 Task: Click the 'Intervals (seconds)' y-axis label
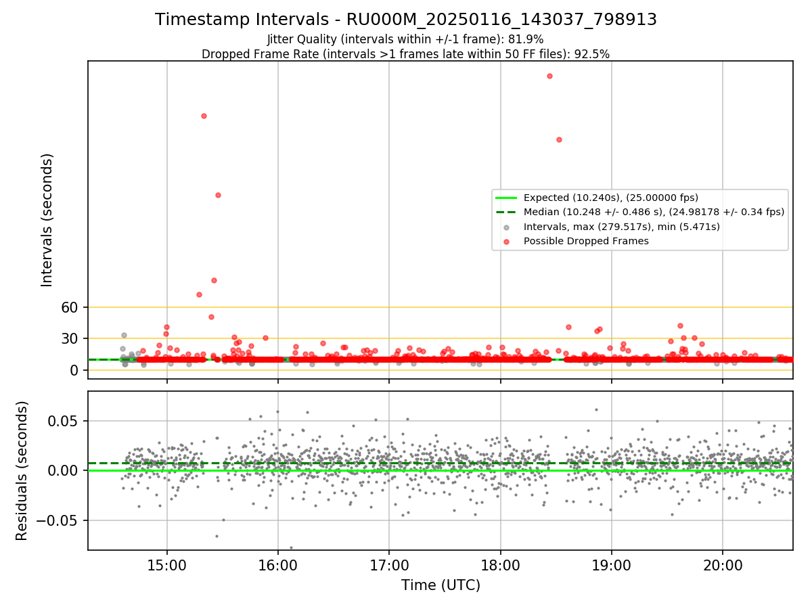[47, 220]
